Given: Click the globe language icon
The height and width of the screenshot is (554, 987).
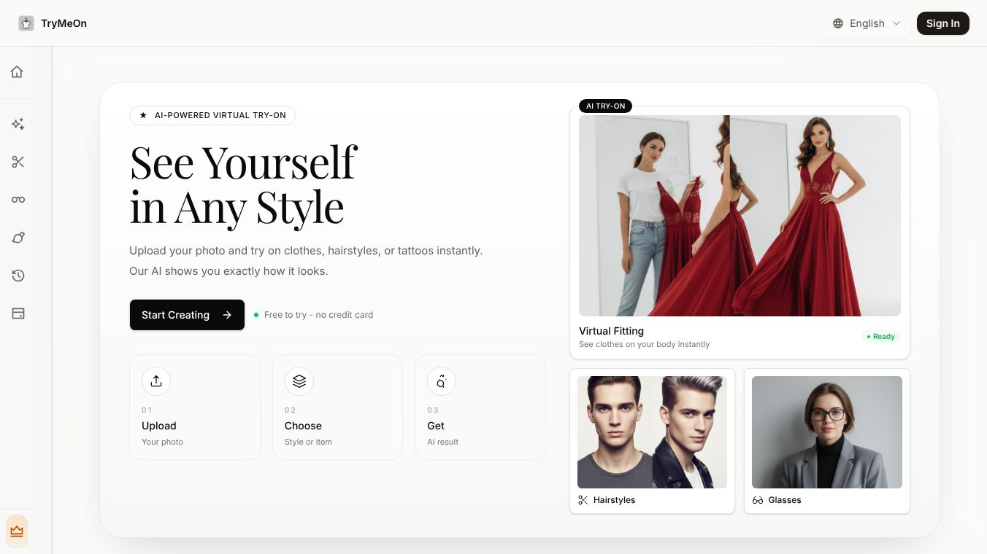Looking at the screenshot, I should 838,23.
